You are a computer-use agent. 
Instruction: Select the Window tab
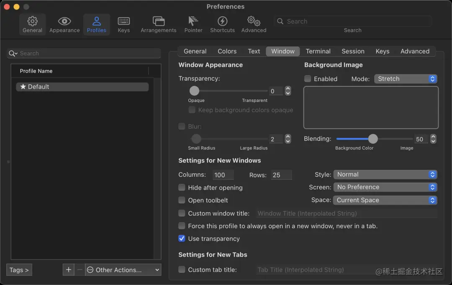click(283, 51)
